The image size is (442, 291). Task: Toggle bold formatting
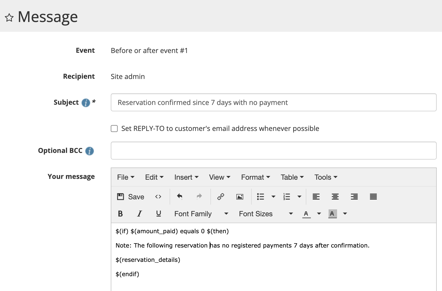pyautogui.click(x=120, y=214)
